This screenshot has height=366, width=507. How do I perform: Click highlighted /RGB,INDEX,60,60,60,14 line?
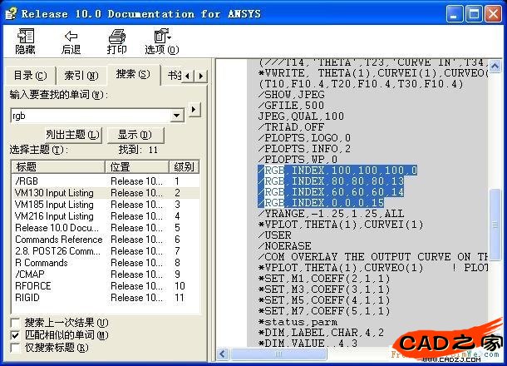(331, 192)
